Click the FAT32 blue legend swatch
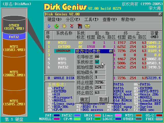 click(x=77, y=115)
